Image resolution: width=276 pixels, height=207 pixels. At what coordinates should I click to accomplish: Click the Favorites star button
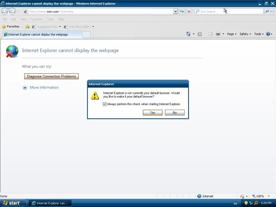pyautogui.click(x=11, y=27)
